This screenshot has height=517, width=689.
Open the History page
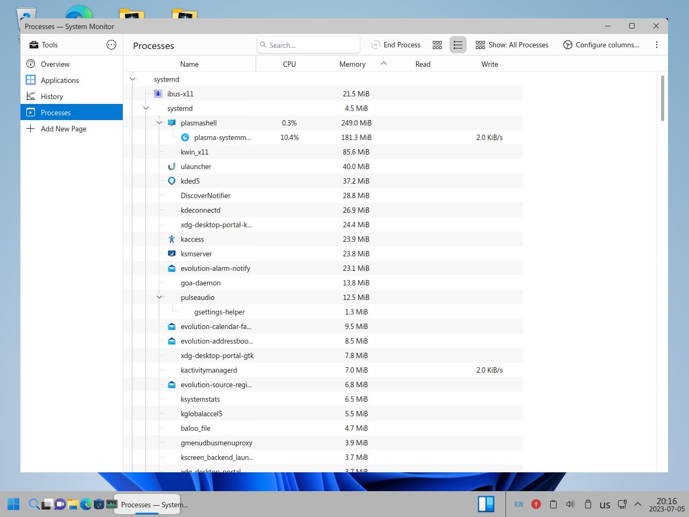click(52, 96)
